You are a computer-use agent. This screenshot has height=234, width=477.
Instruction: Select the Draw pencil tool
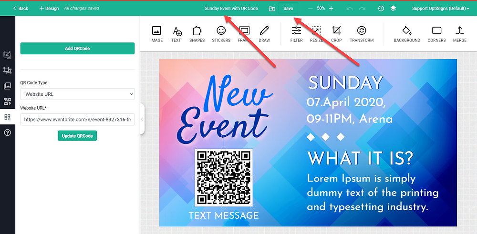coord(264,34)
